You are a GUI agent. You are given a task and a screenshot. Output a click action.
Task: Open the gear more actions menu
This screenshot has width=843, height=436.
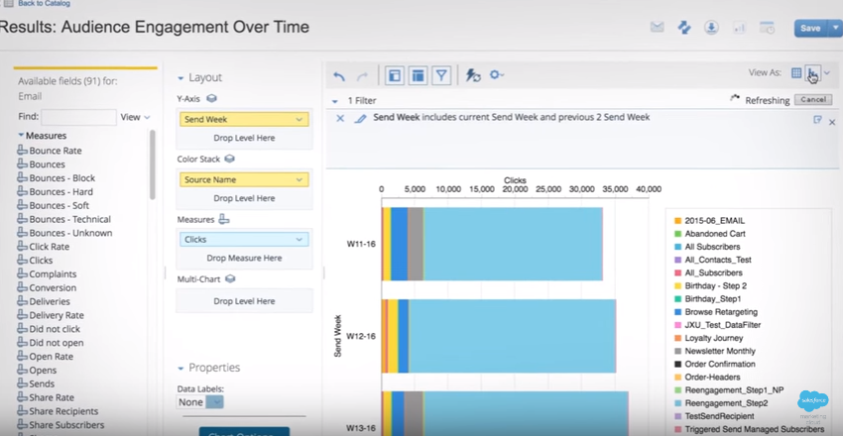496,75
